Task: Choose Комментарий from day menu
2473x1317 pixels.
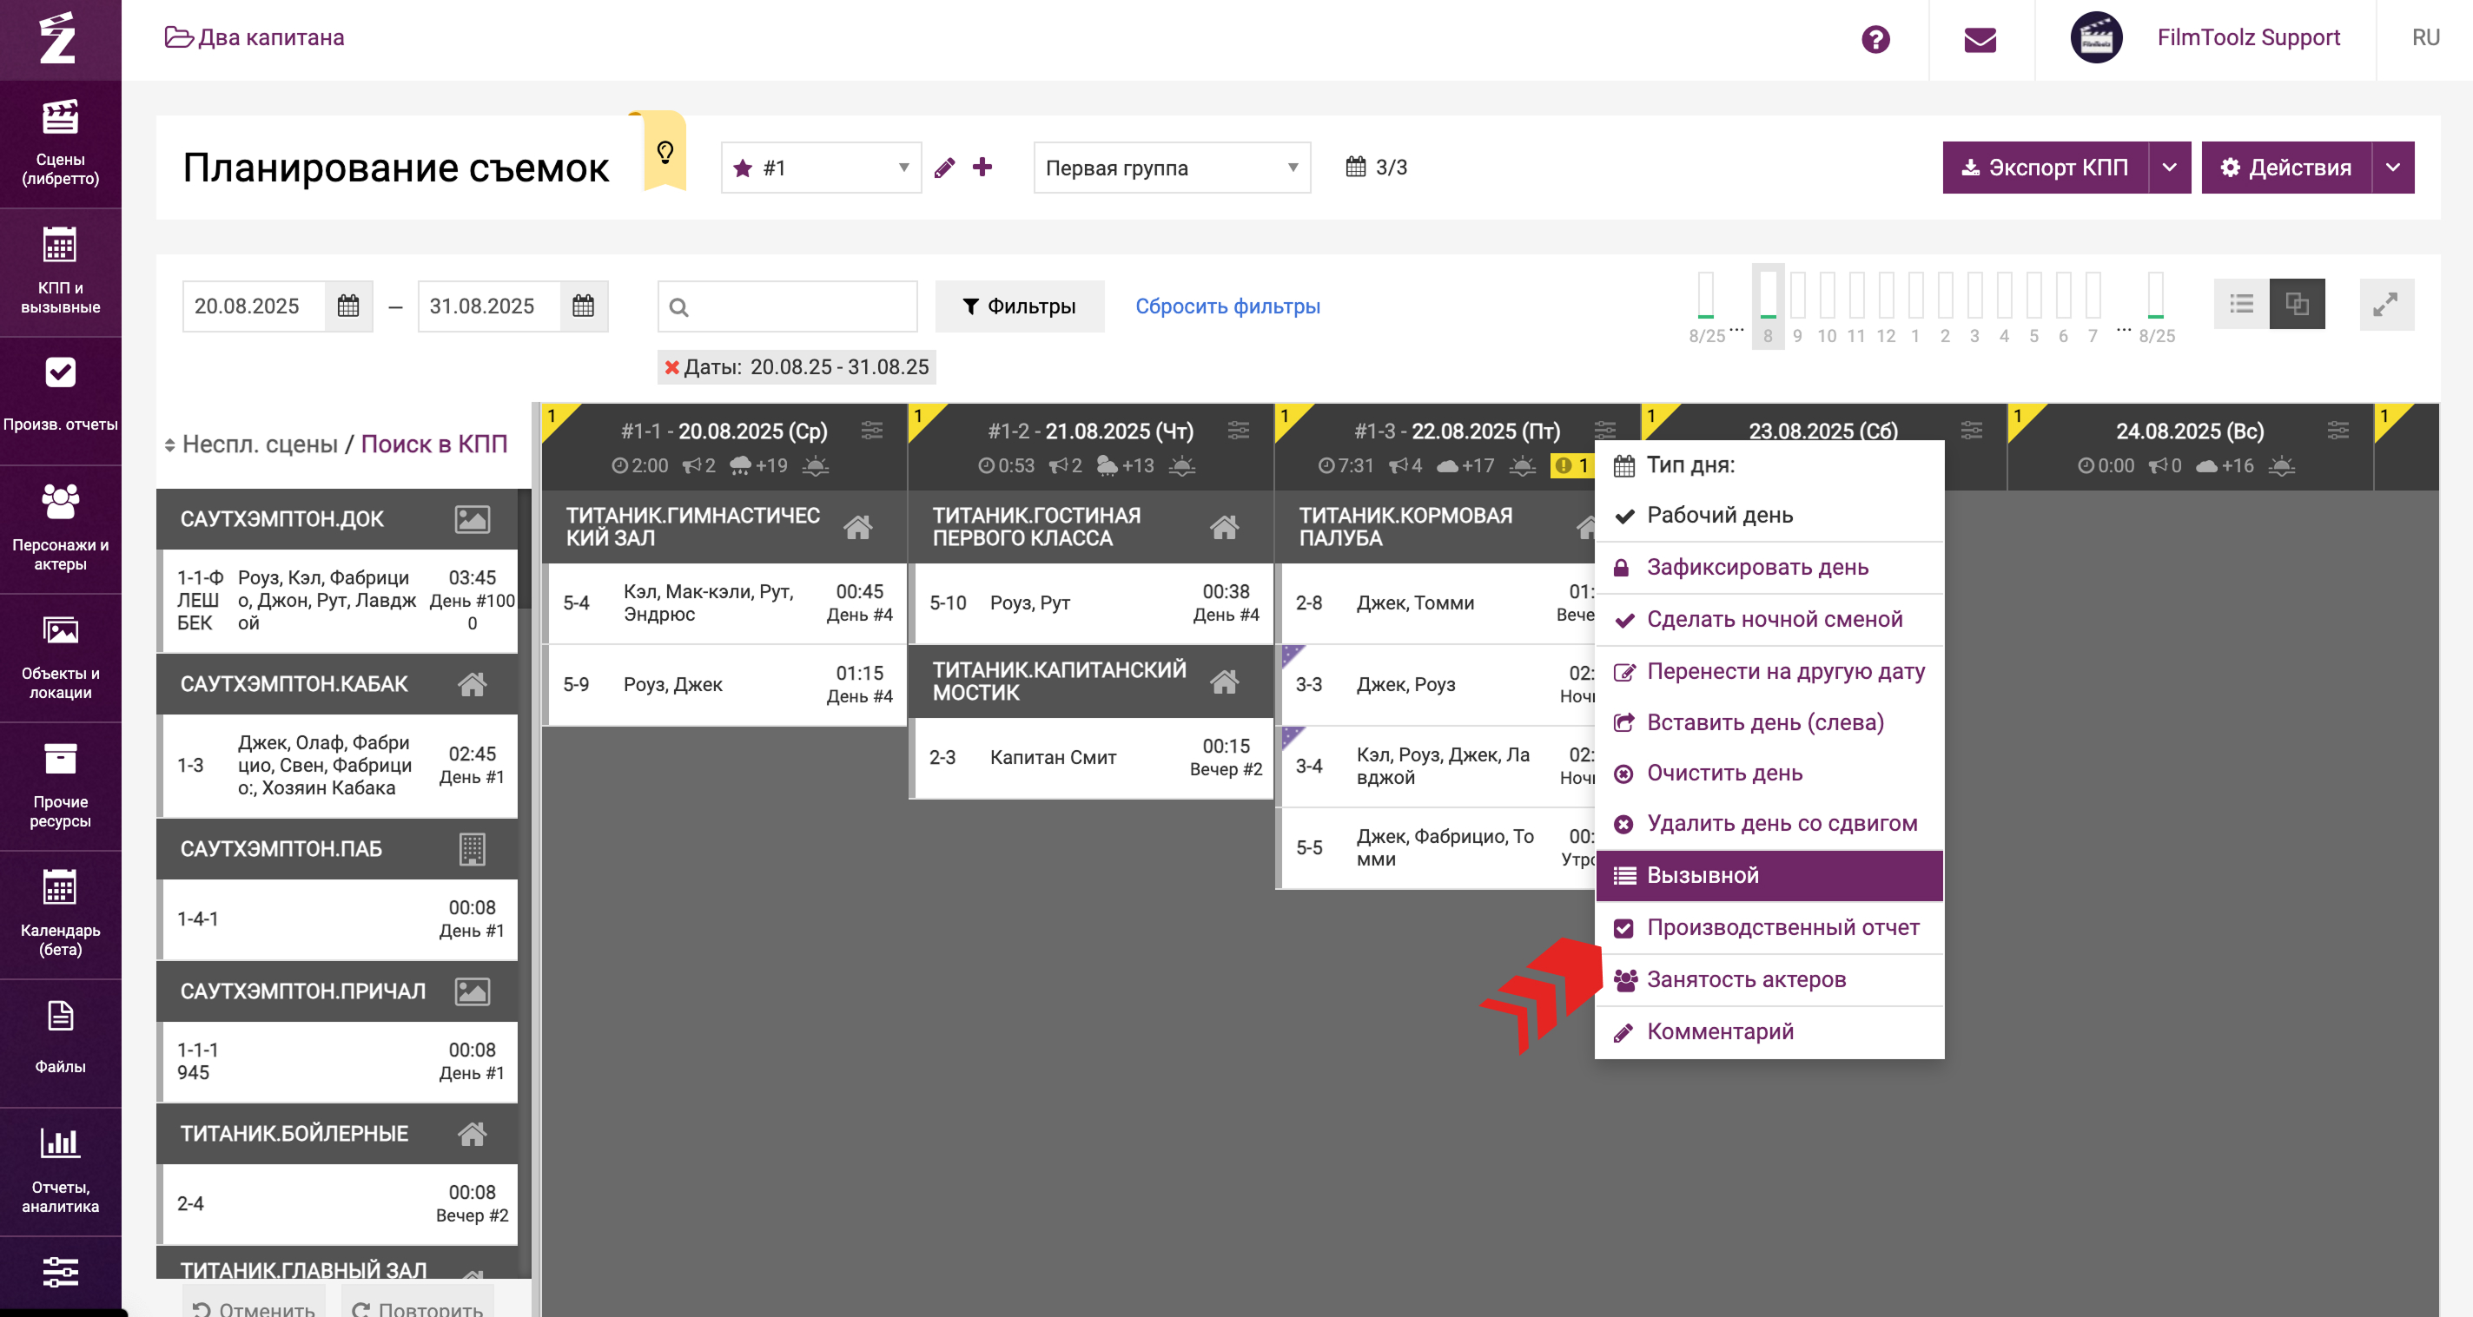Action: pos(1769,1031)
